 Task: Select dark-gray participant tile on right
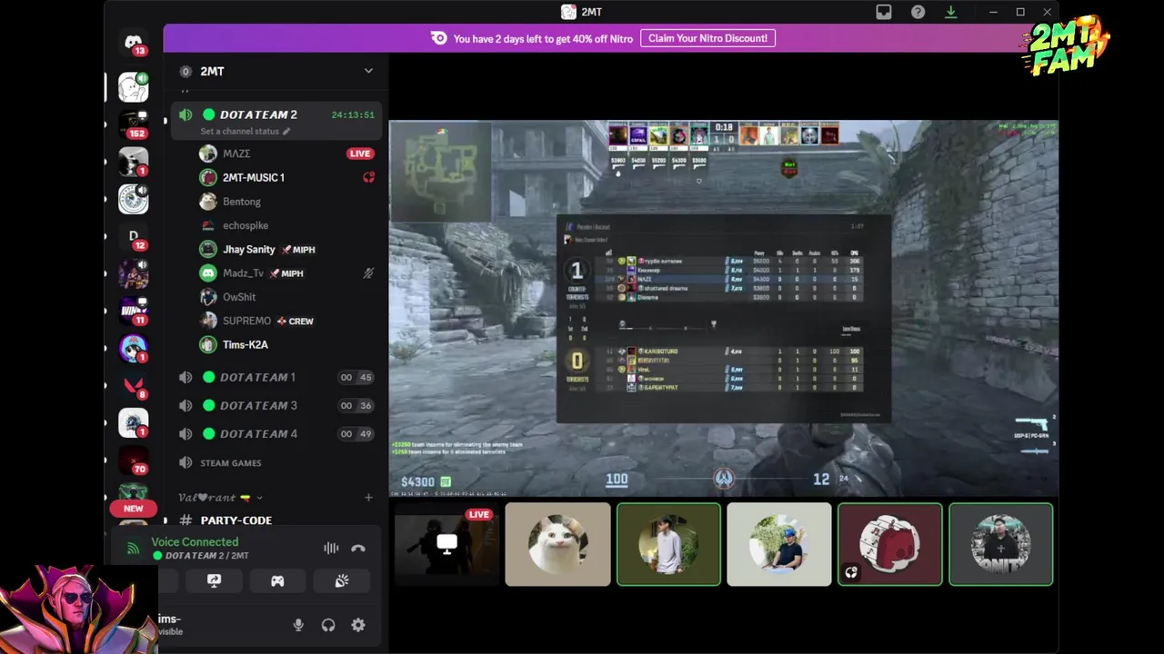tap(1001, 544)
